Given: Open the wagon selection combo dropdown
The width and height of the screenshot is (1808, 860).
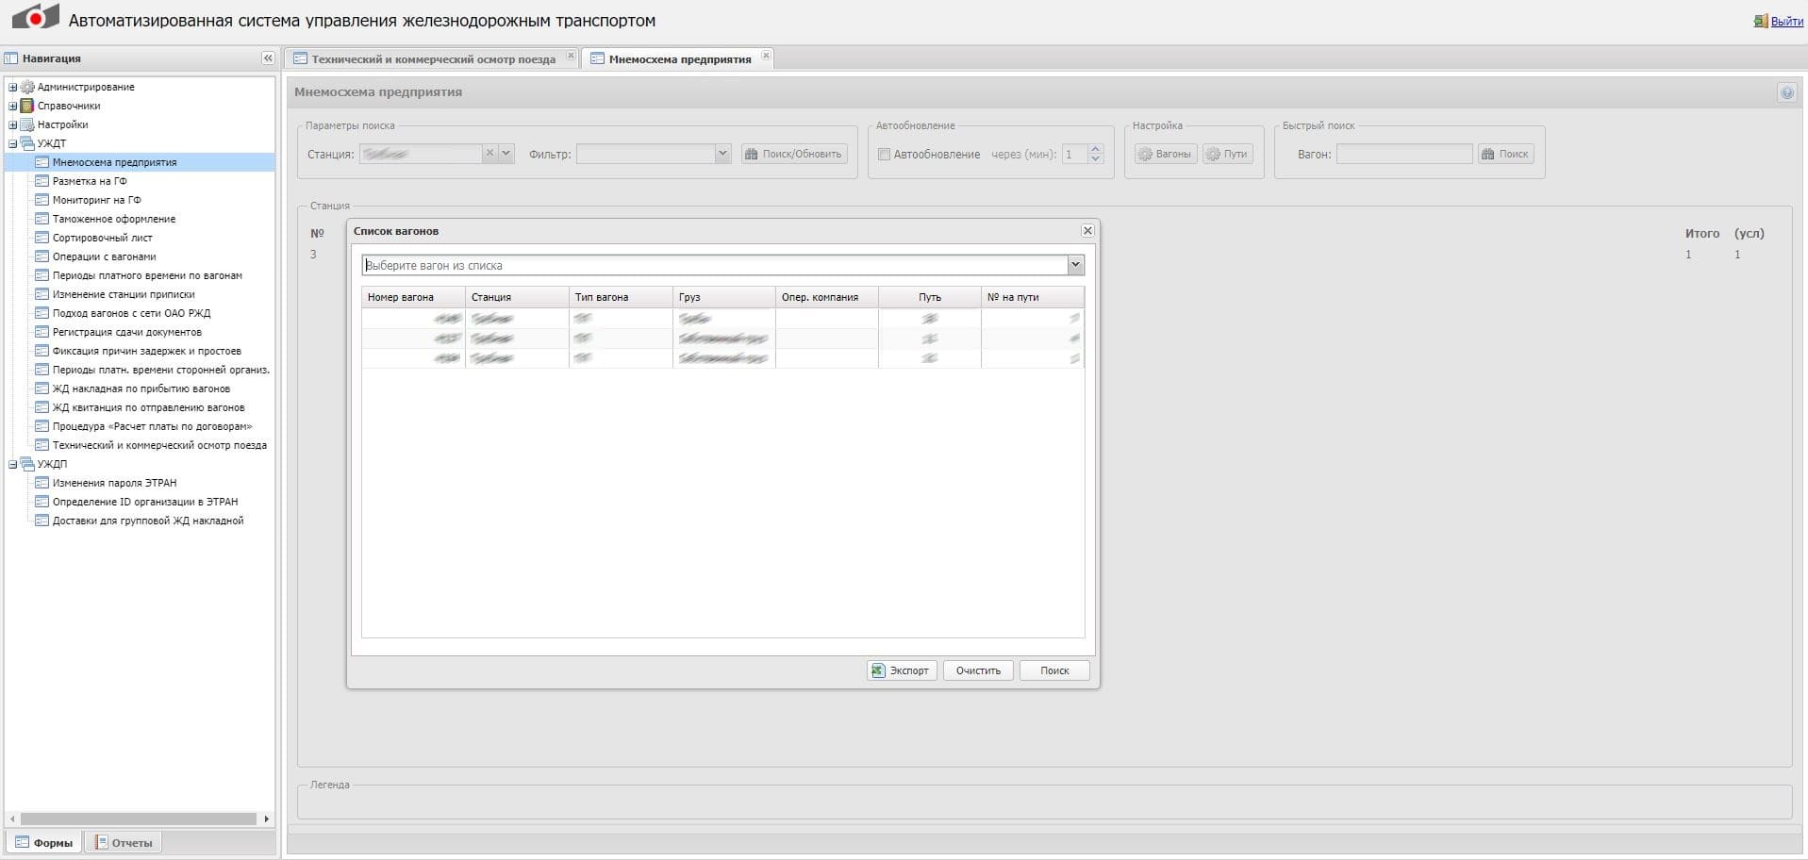Looking at the screenshot, I should pyautogui.click(x=1075, y=266).
